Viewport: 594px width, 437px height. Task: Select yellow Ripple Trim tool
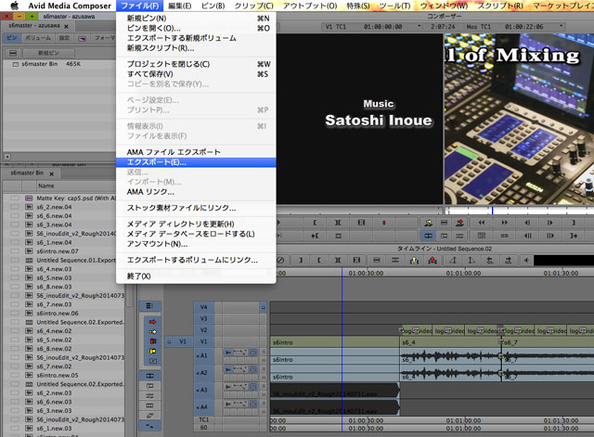[x=152, y=351]
